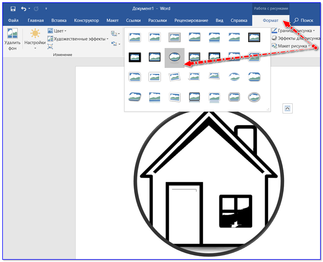Select the Макет ribbon tab
Viewport: 323px width, 262px height.
[113, 20]
